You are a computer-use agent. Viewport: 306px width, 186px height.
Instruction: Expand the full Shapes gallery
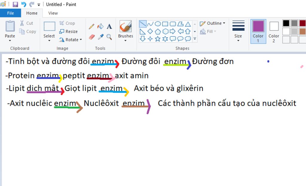pos(195,39)
